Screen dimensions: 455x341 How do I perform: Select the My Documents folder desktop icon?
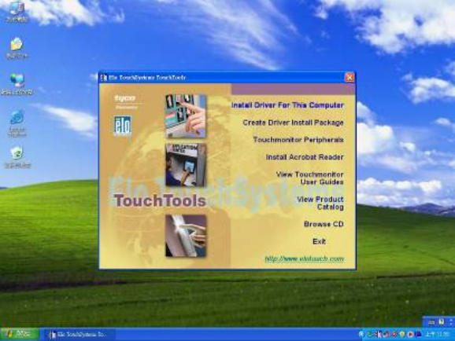pyautogui.click(x=17, y=48)
